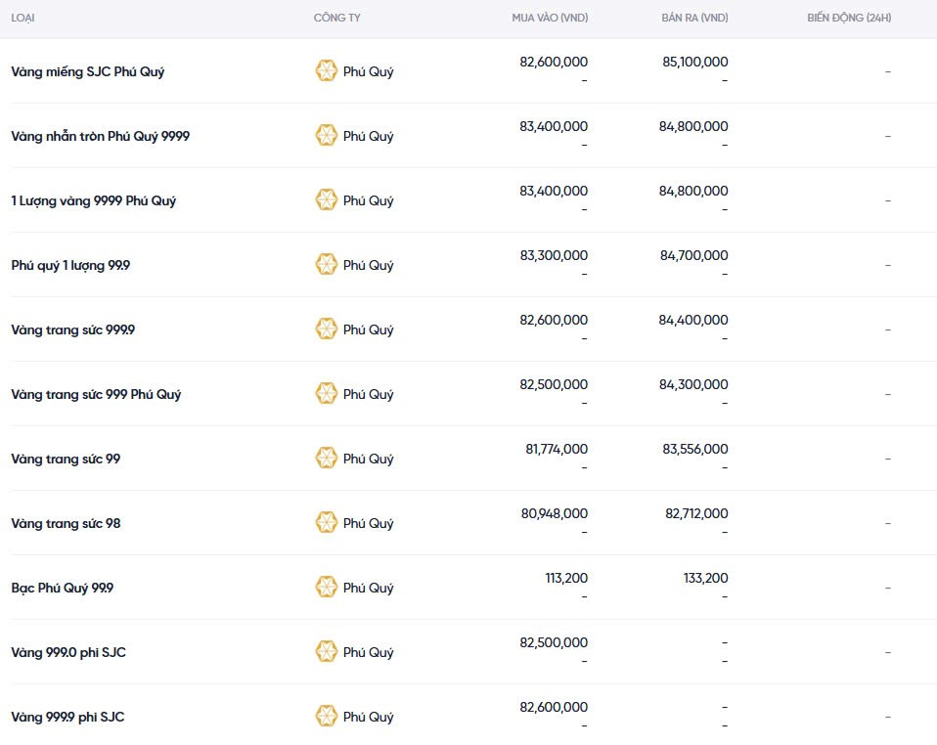The width and height of the screenshot is (937, 745).
Task: Click the MUA VÀO (VND) column header
Action: (550, 19)
